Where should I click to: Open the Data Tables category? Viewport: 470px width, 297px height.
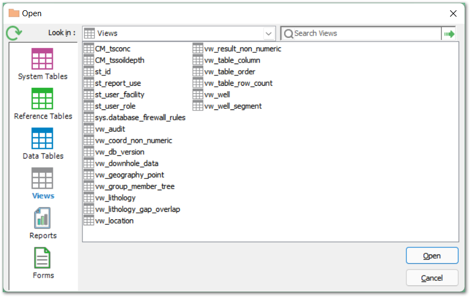[43, 144]
